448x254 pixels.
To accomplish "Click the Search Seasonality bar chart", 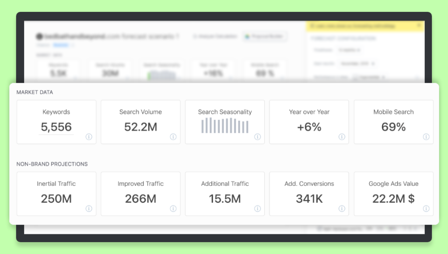I will (x=224, y=125).
